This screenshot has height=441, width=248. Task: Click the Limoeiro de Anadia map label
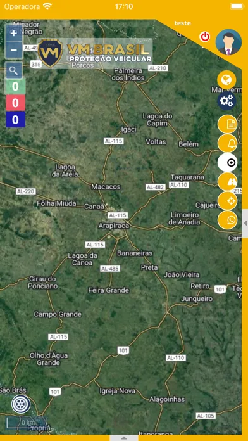184,219
